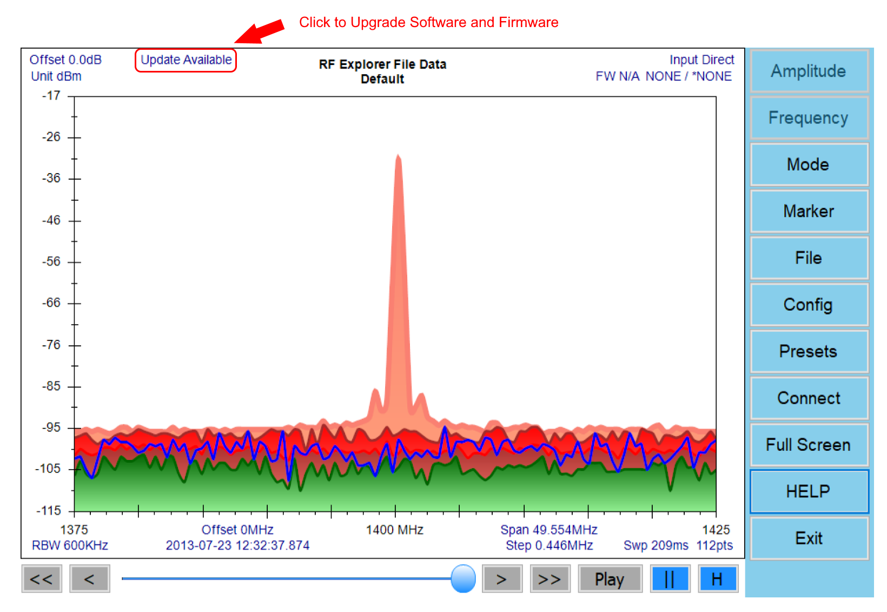Viewport: 887px width, 612px height.
Task: Jump to last sweep with >> button
Action: (550, 579)
